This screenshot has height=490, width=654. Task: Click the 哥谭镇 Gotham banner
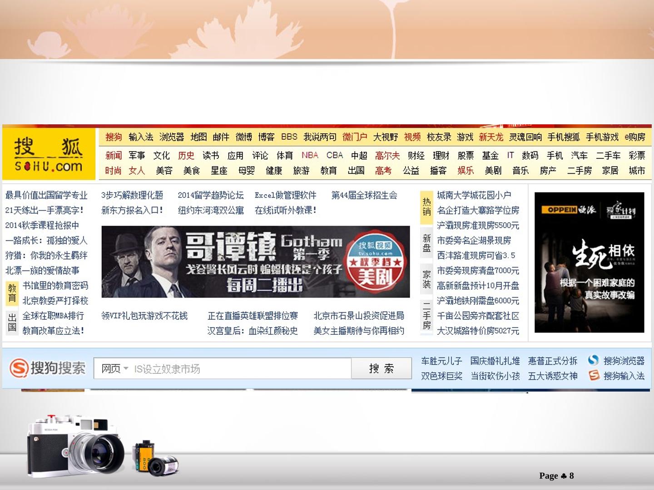pyautogui.click(x=256, y=262)
